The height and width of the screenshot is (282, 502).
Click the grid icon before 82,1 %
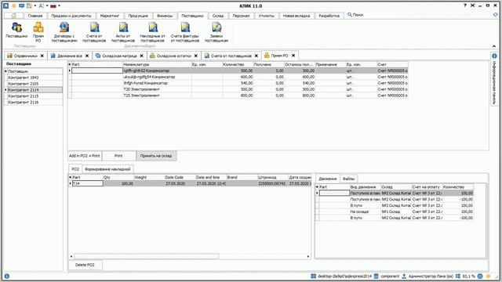pyautogui.click(x=458, y=276)
